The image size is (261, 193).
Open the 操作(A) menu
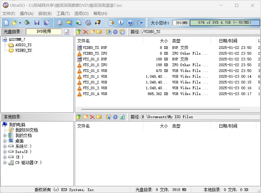click(27, 14)
